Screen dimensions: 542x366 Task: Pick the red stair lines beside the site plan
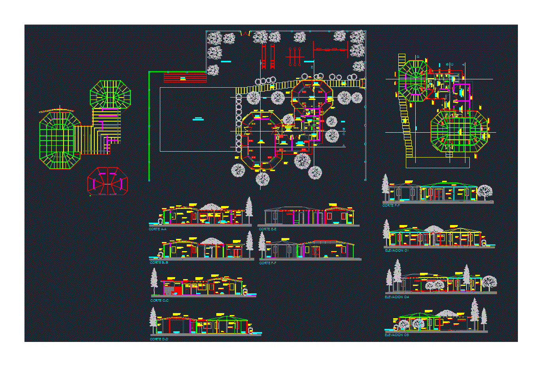185,77
